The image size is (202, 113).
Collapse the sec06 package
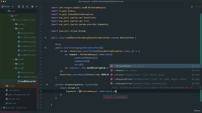click(x=14, y=29)
